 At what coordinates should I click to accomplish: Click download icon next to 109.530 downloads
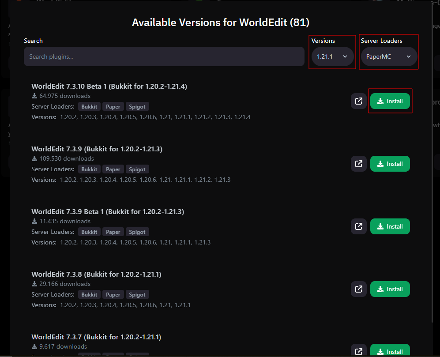tap(34, 158)
